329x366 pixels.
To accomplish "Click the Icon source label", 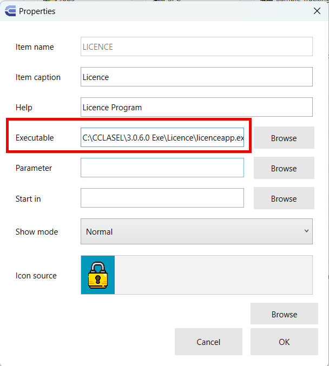I will (36, 276).
